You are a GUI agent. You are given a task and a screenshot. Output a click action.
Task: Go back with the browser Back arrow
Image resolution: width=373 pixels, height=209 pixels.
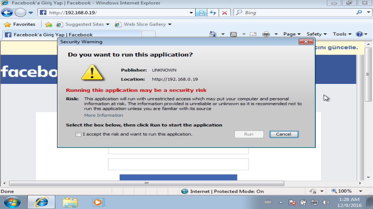[7, 13]
